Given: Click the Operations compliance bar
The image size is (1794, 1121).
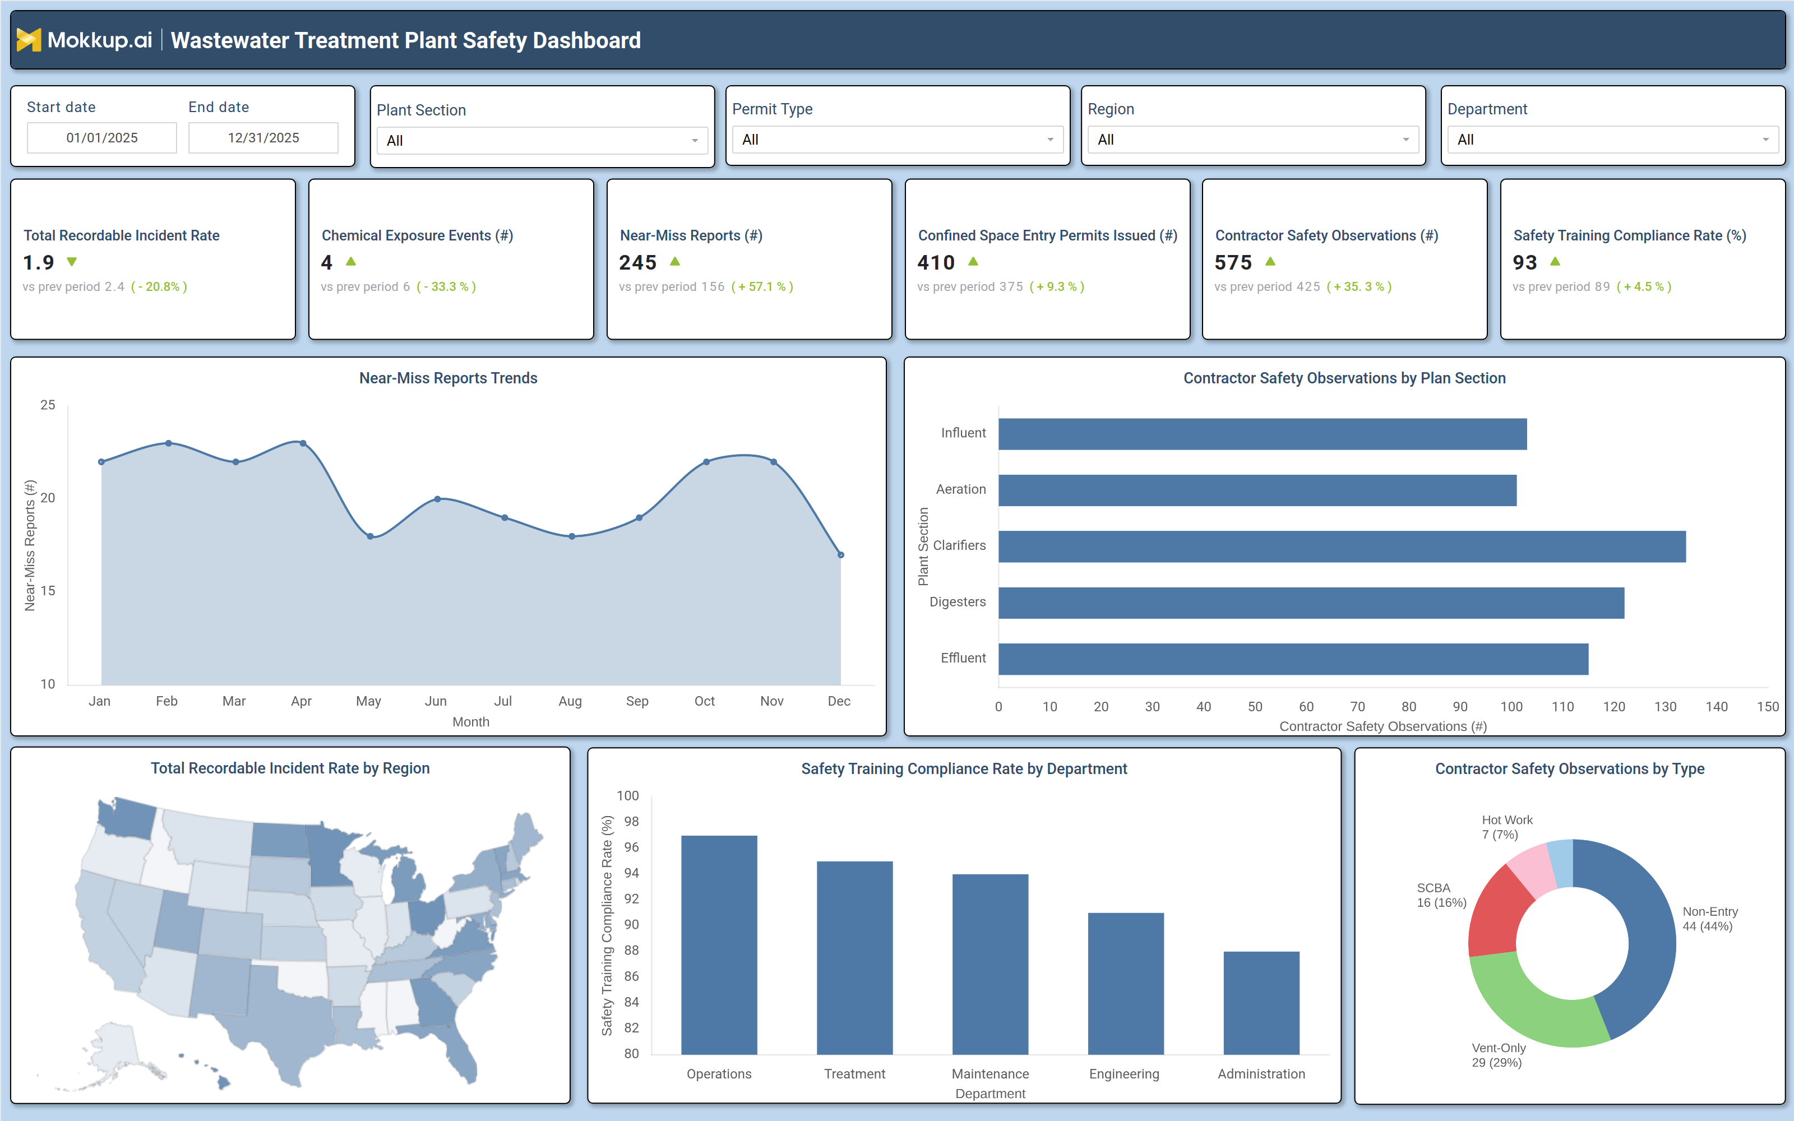Looking at the screenshot, I should 719,944.
